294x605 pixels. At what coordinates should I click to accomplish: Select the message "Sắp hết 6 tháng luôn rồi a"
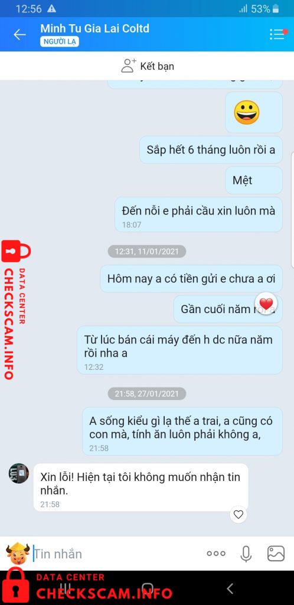click(211, 149)
